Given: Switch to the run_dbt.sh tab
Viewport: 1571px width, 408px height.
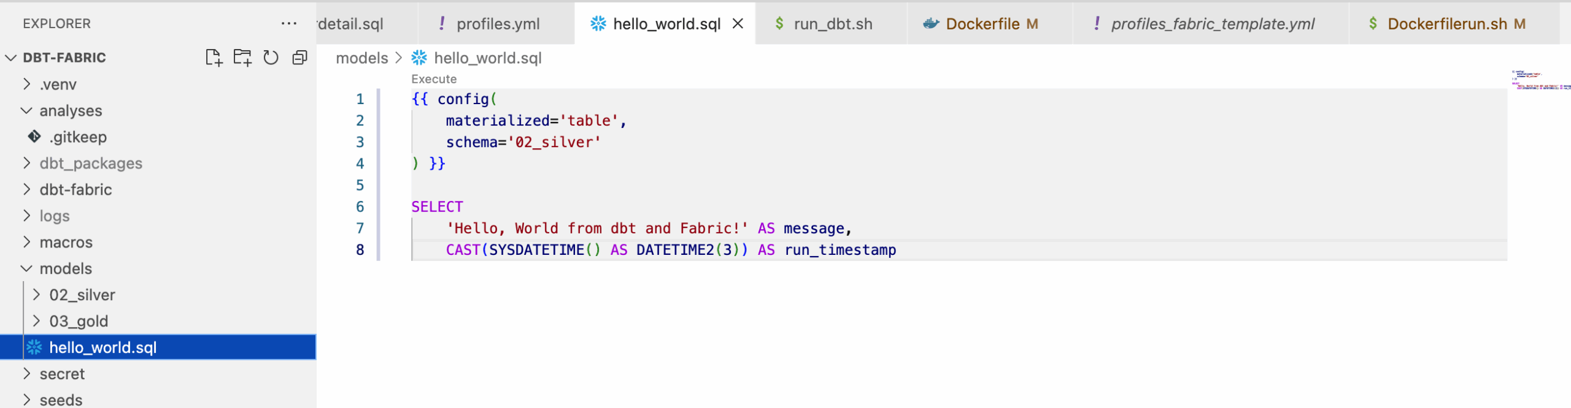Looking at the screenshot, I should click(833, 24).
